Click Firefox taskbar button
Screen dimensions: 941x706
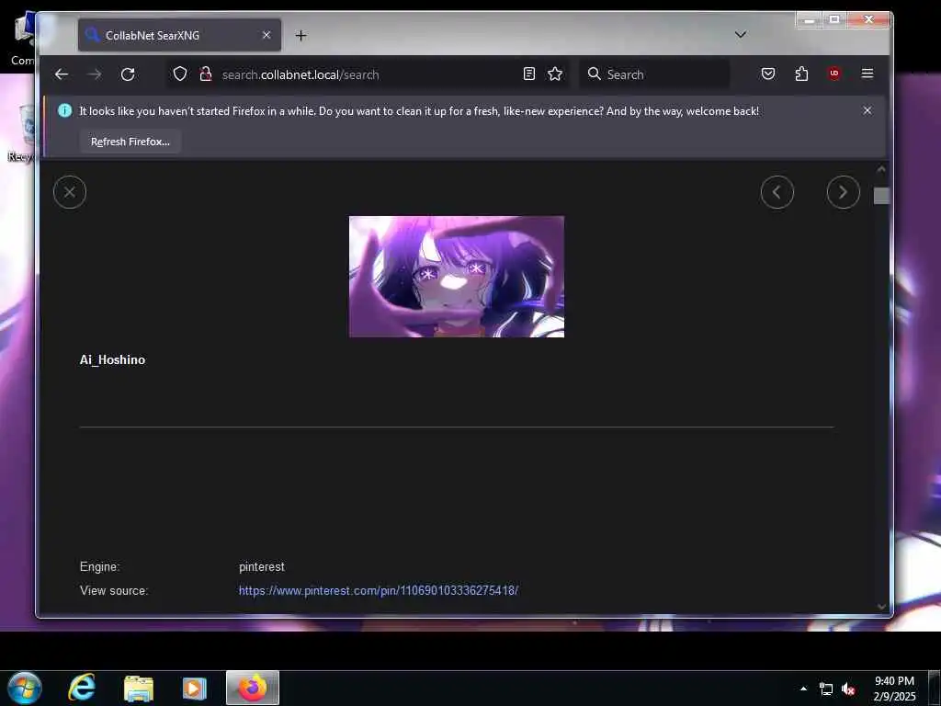coord(253,688)
